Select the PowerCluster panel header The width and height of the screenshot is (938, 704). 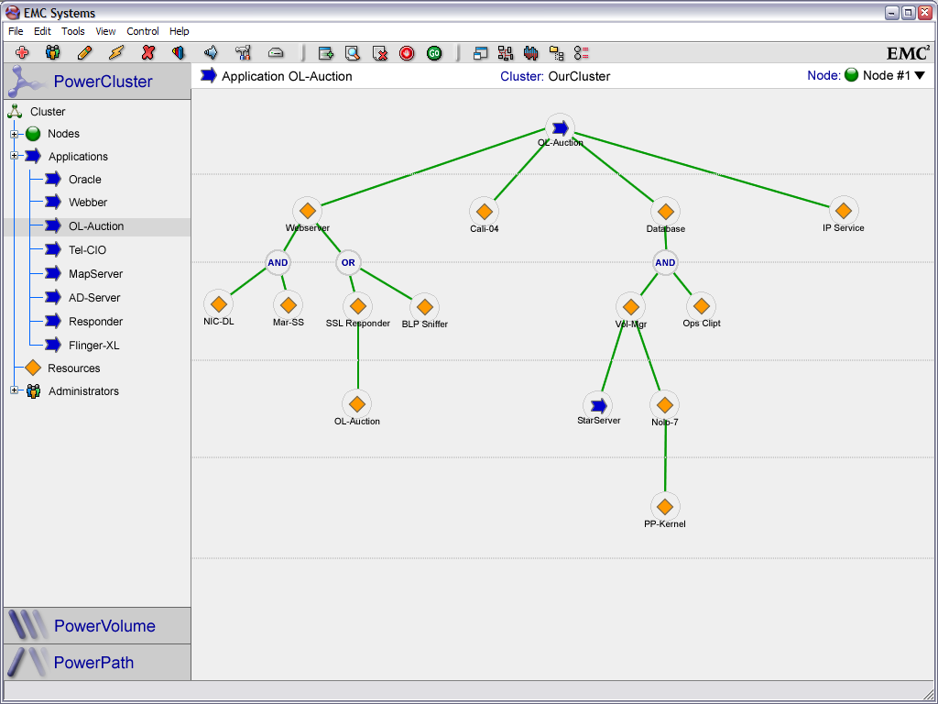(97, 81)
